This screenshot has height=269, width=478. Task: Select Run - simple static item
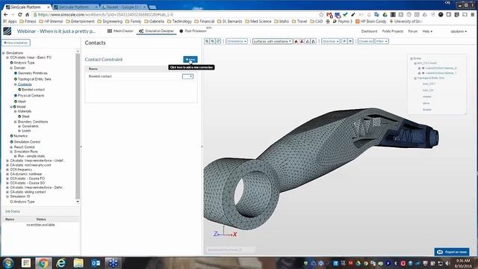click(31, 156)
